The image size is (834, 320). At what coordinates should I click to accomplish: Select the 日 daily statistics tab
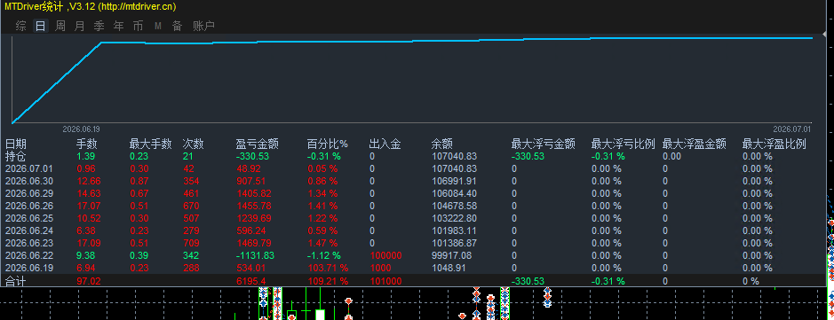[x=41, y=26]
